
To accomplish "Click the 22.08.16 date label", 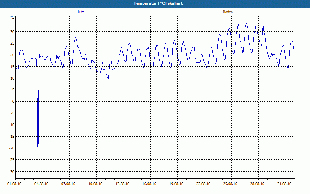I will click(x=203, y=184).
